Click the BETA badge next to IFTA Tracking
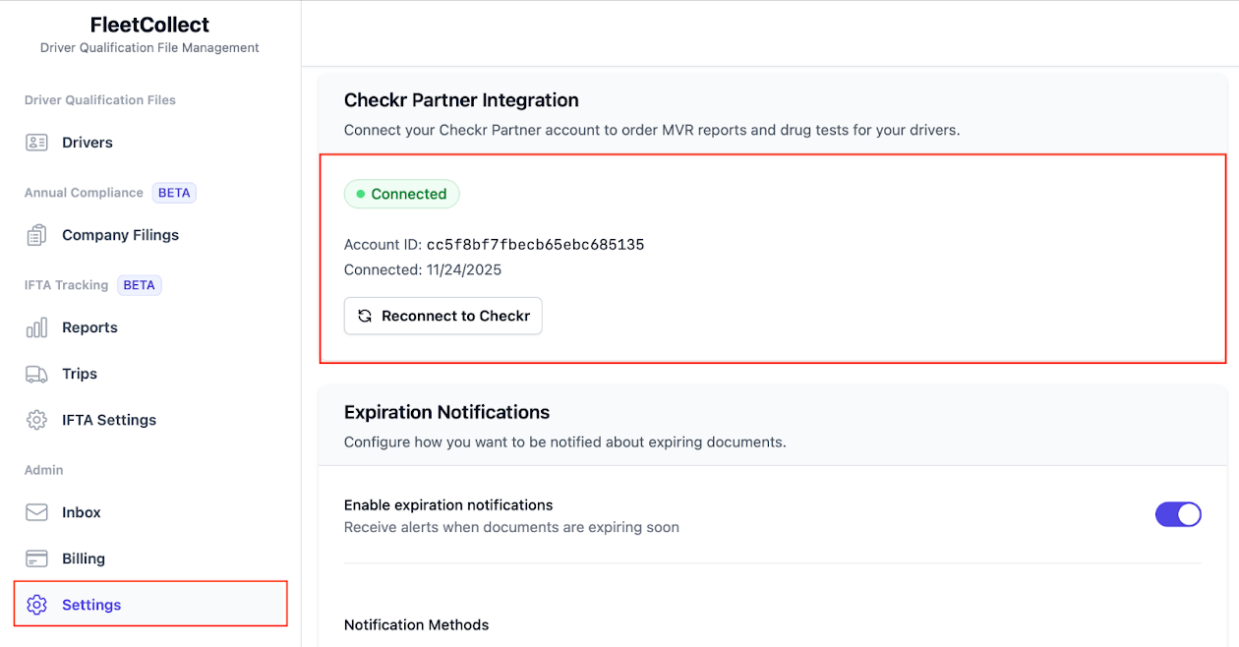This screenshot has width=1239, height=647. coord(139,285)
